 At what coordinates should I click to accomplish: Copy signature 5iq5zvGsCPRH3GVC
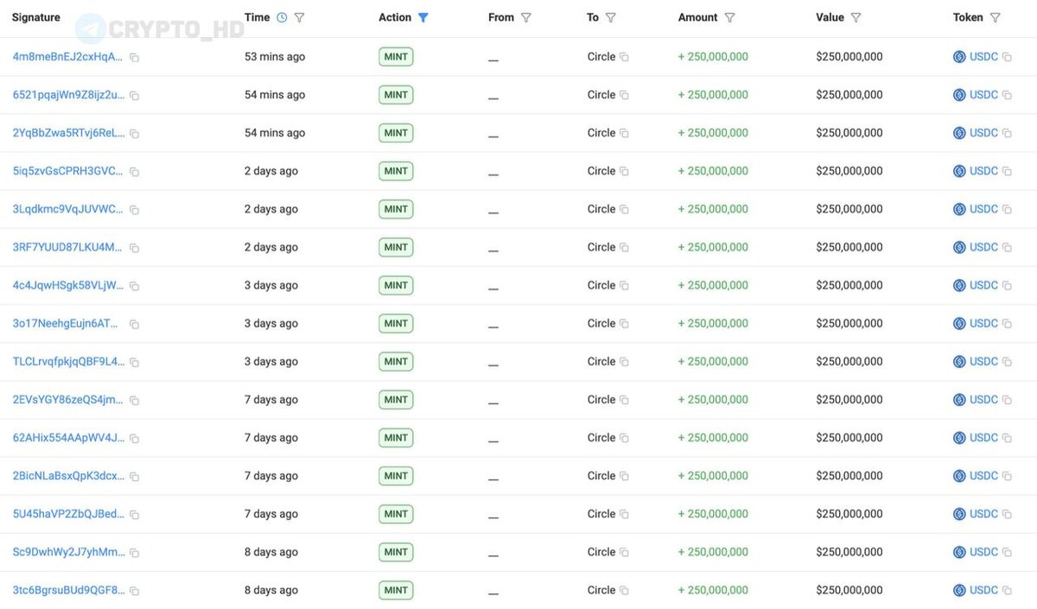[134, 172]
